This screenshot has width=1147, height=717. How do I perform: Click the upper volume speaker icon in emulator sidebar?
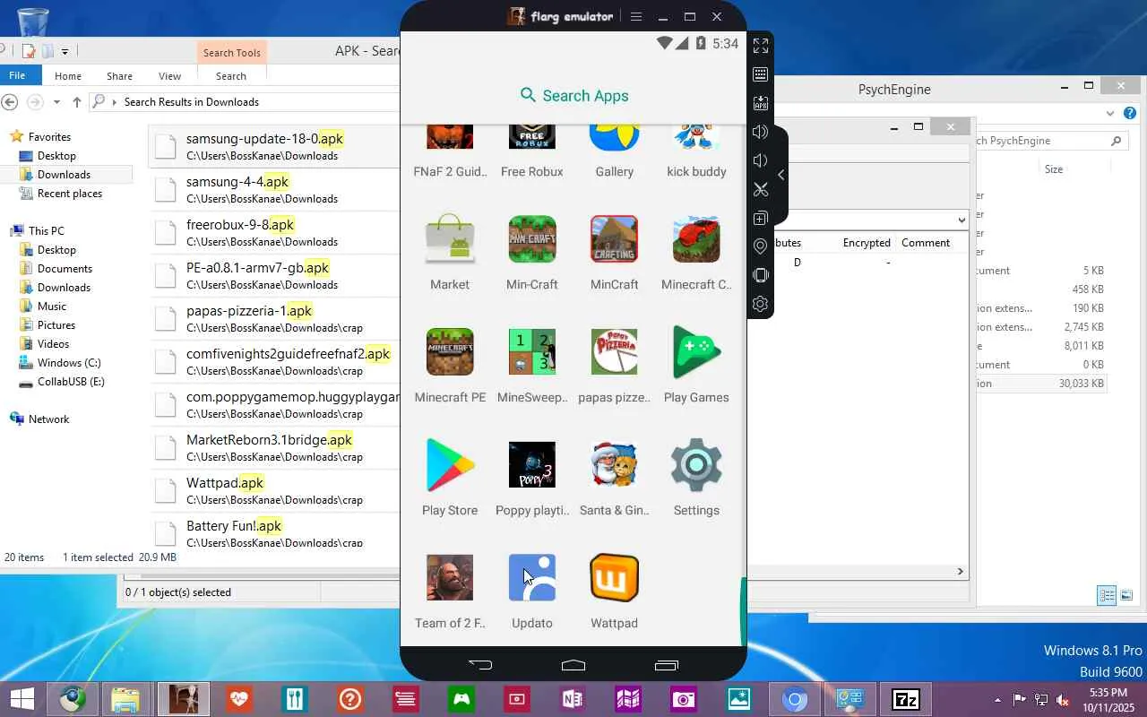coord(761,132)
